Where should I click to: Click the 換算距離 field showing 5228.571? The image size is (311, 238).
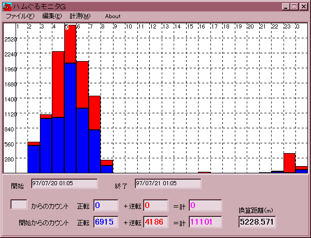point(257,222)
